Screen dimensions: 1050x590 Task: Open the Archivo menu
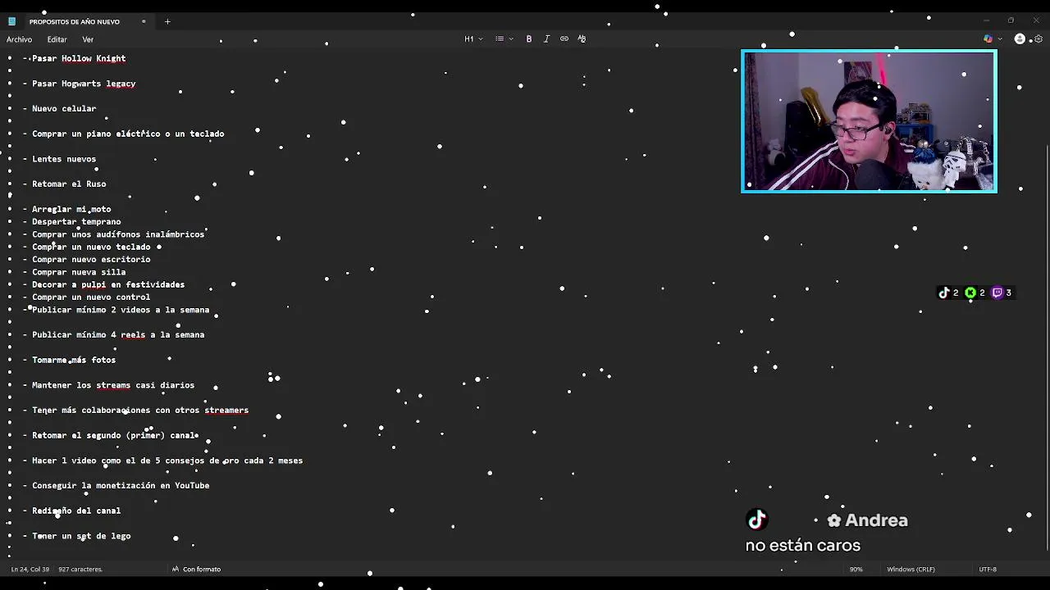tap(20, 39)
